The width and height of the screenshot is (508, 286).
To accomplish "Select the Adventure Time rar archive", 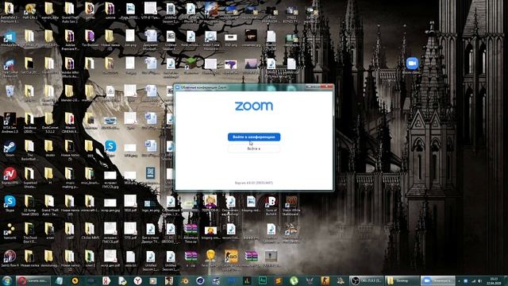I will (190, 232).
